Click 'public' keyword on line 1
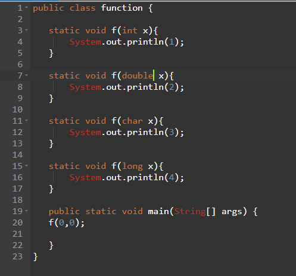Viewport: 296px width, 276px height. pyautogui.click(x=48, y=8)
